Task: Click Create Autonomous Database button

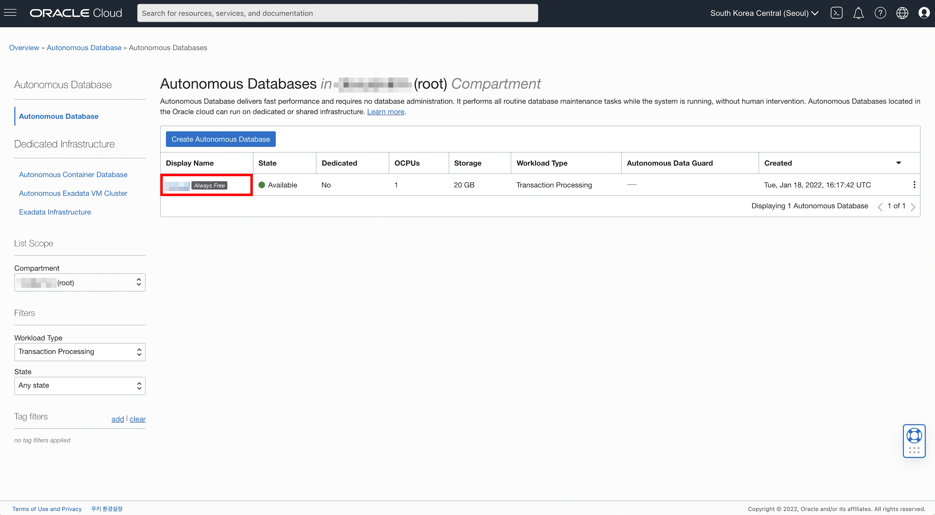Action: (220, 139)
